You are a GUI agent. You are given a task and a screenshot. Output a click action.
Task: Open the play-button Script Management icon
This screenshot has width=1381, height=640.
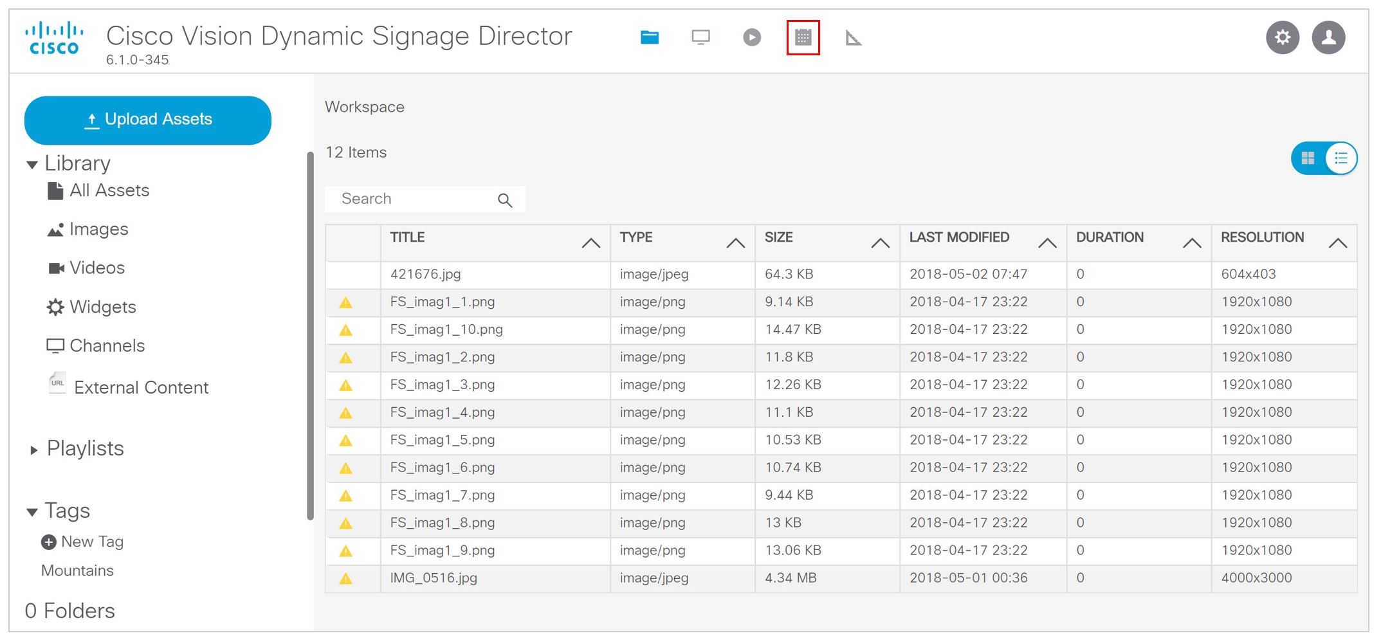coord(751,37)
